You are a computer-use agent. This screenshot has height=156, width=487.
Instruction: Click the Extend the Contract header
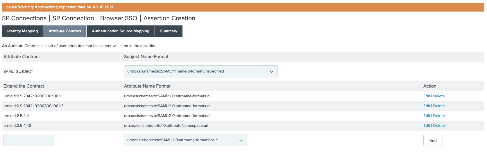(24, 86)
